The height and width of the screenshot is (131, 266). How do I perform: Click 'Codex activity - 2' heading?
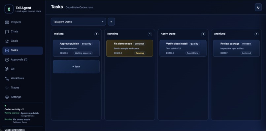(x=14, y=109)
